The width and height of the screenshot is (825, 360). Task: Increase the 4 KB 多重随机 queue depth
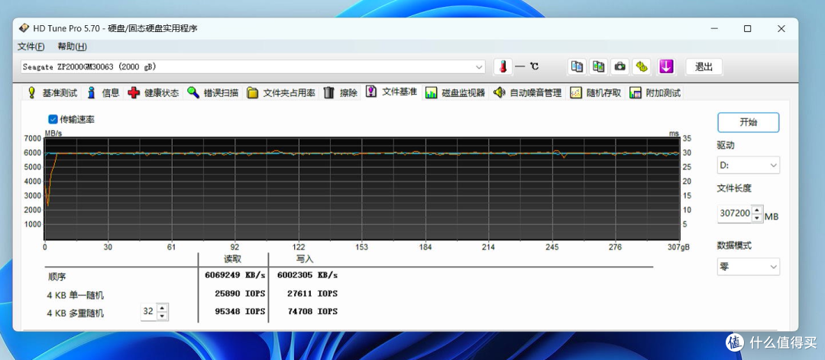(163, 308)
